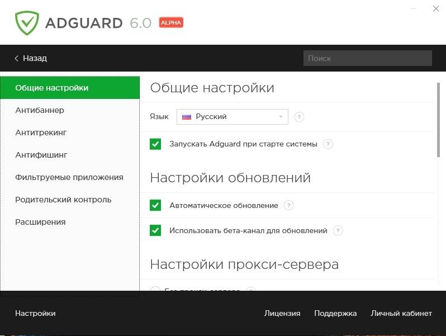Click the Поиск search field
This screenshot has height=336, width=446.
click(368, 58)
